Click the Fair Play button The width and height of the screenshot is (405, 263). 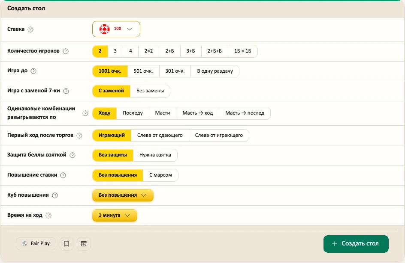click(x=36, y=244)
